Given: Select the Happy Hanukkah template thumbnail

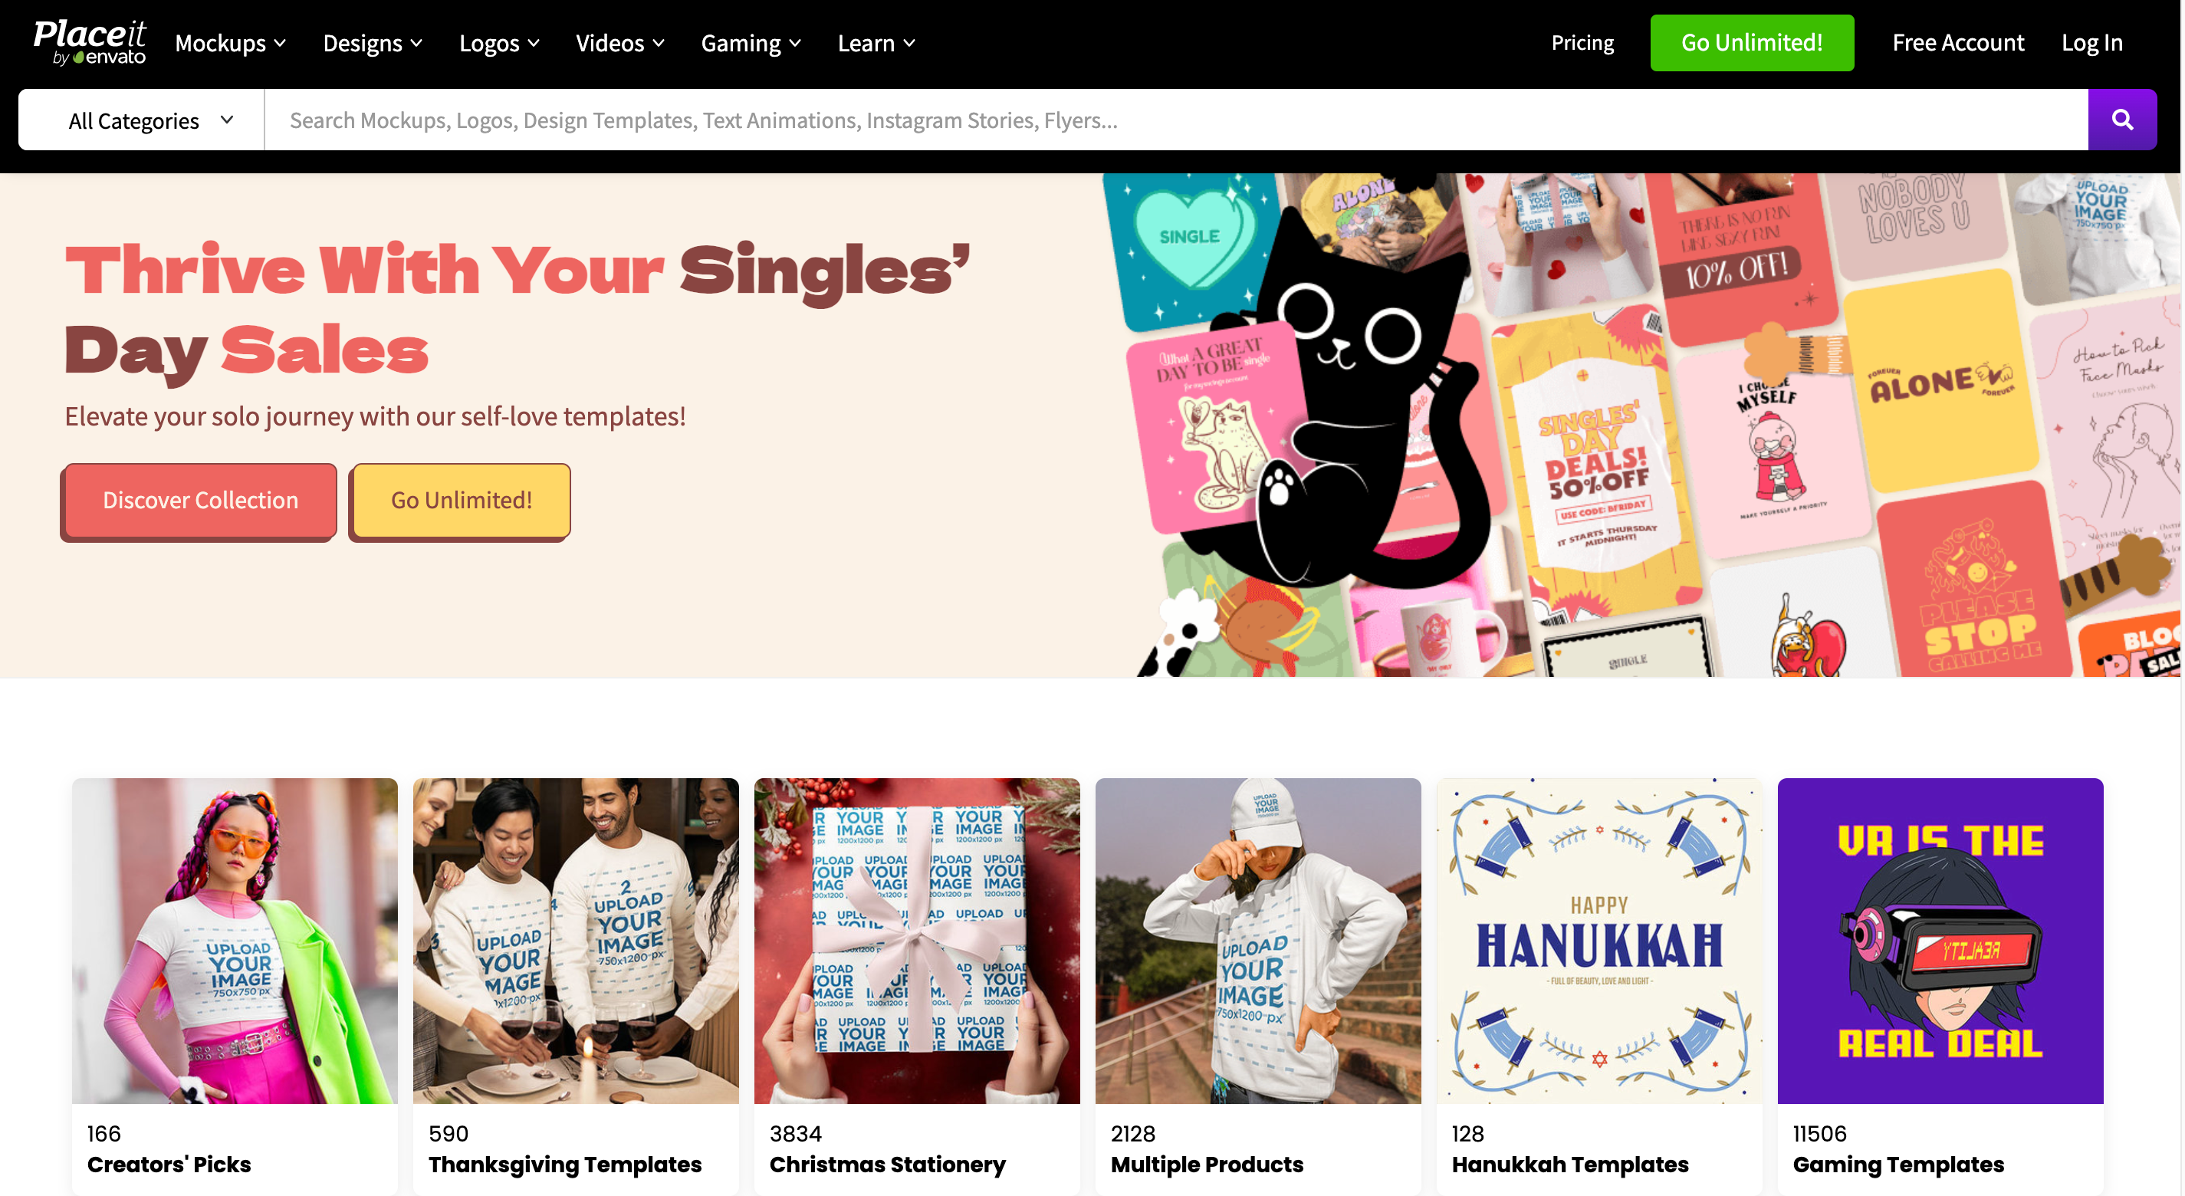Looking at the screenshot, I should [1599, 941].
